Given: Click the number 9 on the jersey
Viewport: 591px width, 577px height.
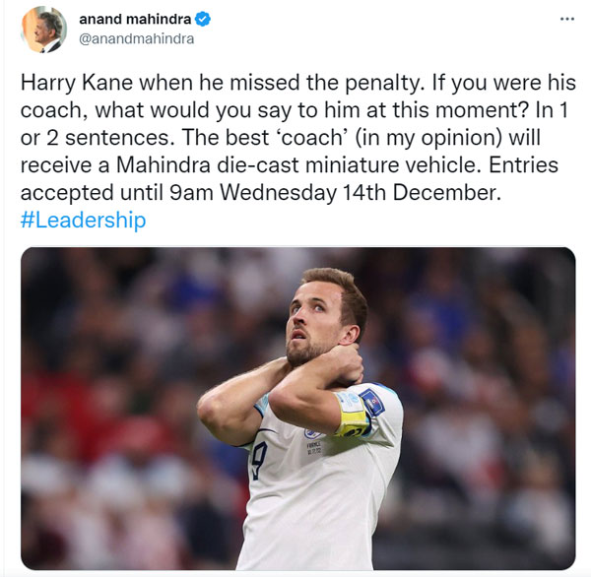Looking at the screenshot, I should pyautogui.click(x=259, y=460).
